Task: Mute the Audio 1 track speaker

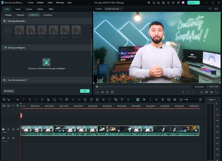Action: [x=13, y=138]
